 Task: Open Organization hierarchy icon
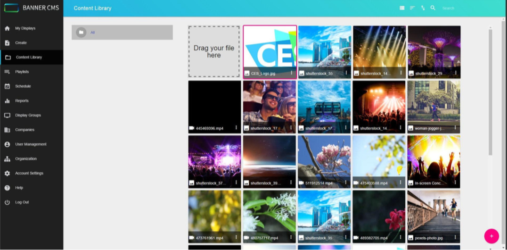pos(7,158)
